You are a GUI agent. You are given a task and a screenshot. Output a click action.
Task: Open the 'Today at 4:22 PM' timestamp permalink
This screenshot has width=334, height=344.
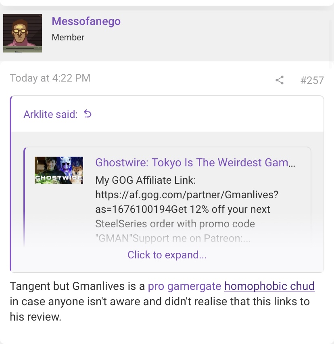(x=50, y=78)
